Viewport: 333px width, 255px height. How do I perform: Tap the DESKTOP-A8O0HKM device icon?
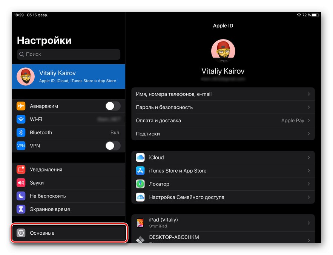click(x=140, y=240)
